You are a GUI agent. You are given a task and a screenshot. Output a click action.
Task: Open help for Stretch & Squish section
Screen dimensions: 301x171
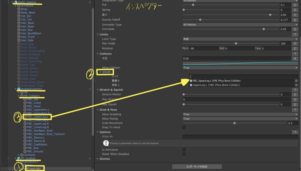pyautogui.click(x=295, y=90)
